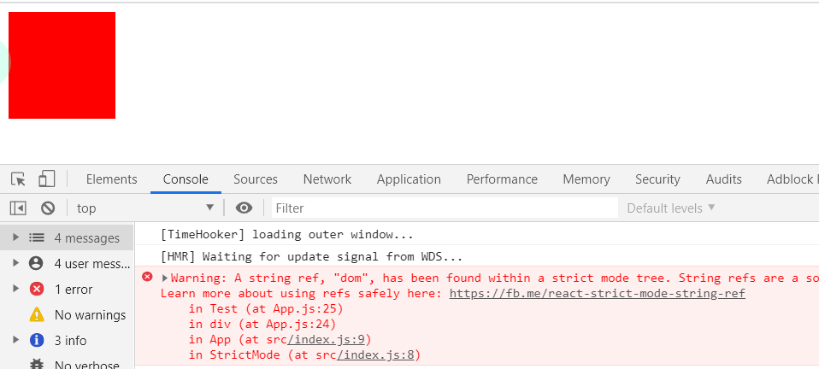Open the 'top' JavaScript context dropdown

click(x=144, y=208)
